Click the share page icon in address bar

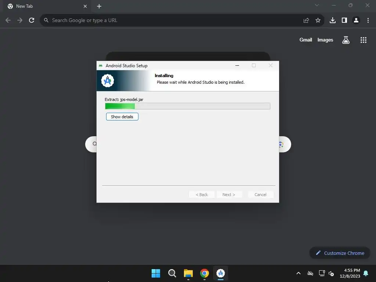click(x=306, y=21)
